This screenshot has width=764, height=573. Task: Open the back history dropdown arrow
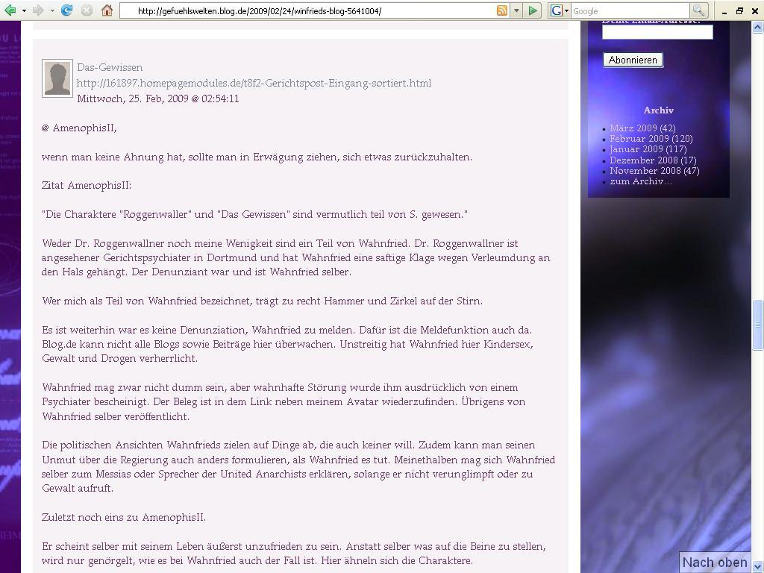point(24,10)
